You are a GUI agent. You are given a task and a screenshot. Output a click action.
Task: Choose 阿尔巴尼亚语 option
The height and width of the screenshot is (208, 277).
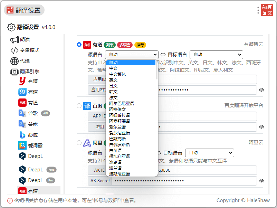[x=131, y=104]
